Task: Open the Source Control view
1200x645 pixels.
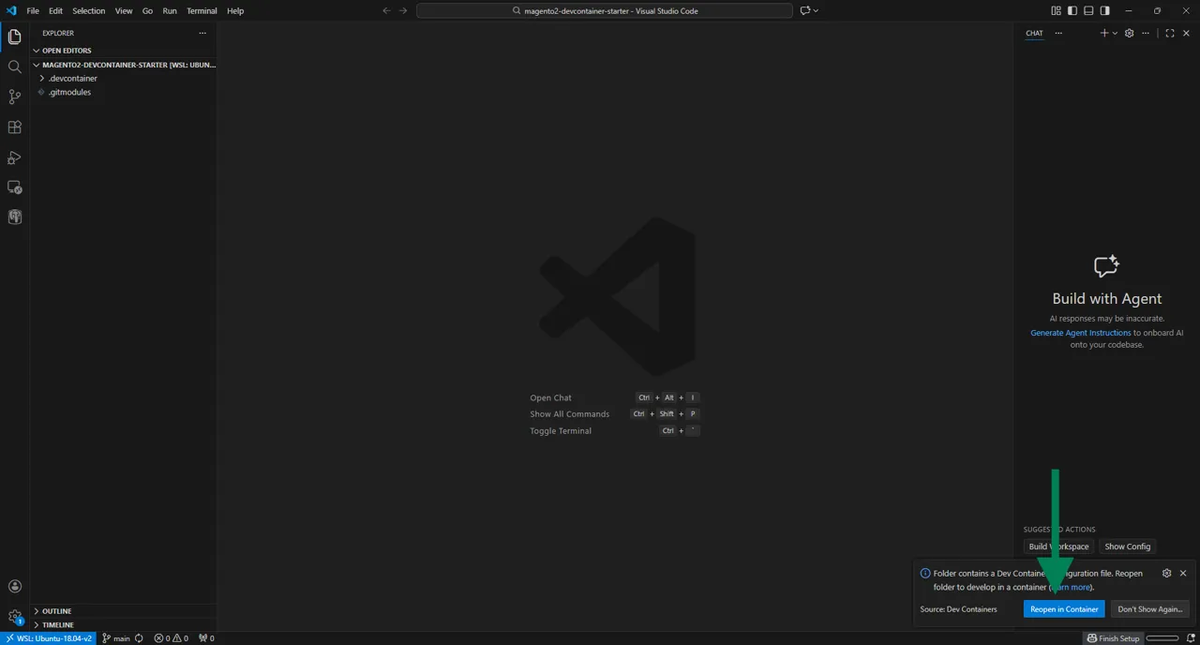Action: point(14,97)
